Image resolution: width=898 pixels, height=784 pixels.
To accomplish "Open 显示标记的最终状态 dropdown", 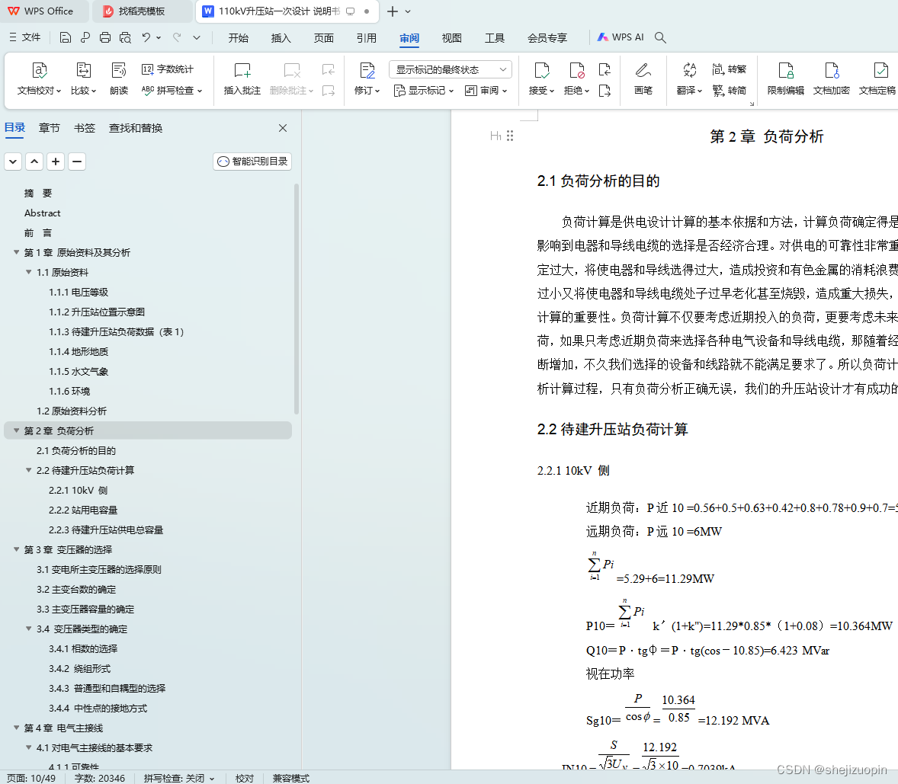I will (451, 70).
